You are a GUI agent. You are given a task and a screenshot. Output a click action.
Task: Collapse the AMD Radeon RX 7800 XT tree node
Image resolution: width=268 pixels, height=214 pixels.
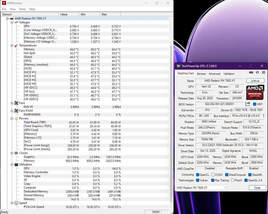coord(7,19)
